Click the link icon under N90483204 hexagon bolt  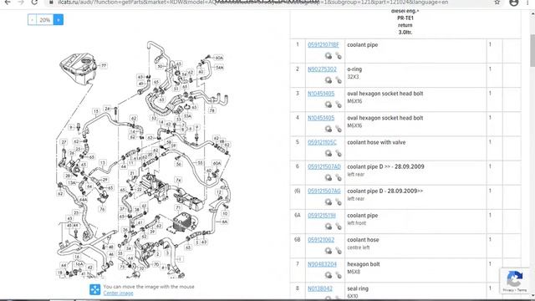[338, 275]
